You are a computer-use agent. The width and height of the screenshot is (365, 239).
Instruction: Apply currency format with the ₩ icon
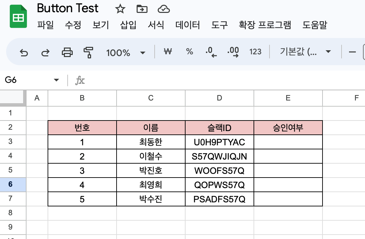167,52
